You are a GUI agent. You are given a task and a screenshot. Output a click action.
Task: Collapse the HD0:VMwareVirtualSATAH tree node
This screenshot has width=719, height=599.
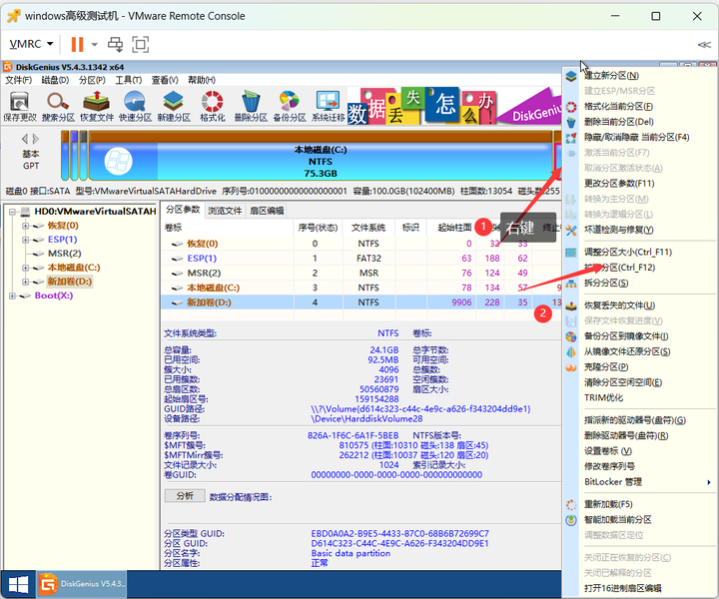[12, 212]
